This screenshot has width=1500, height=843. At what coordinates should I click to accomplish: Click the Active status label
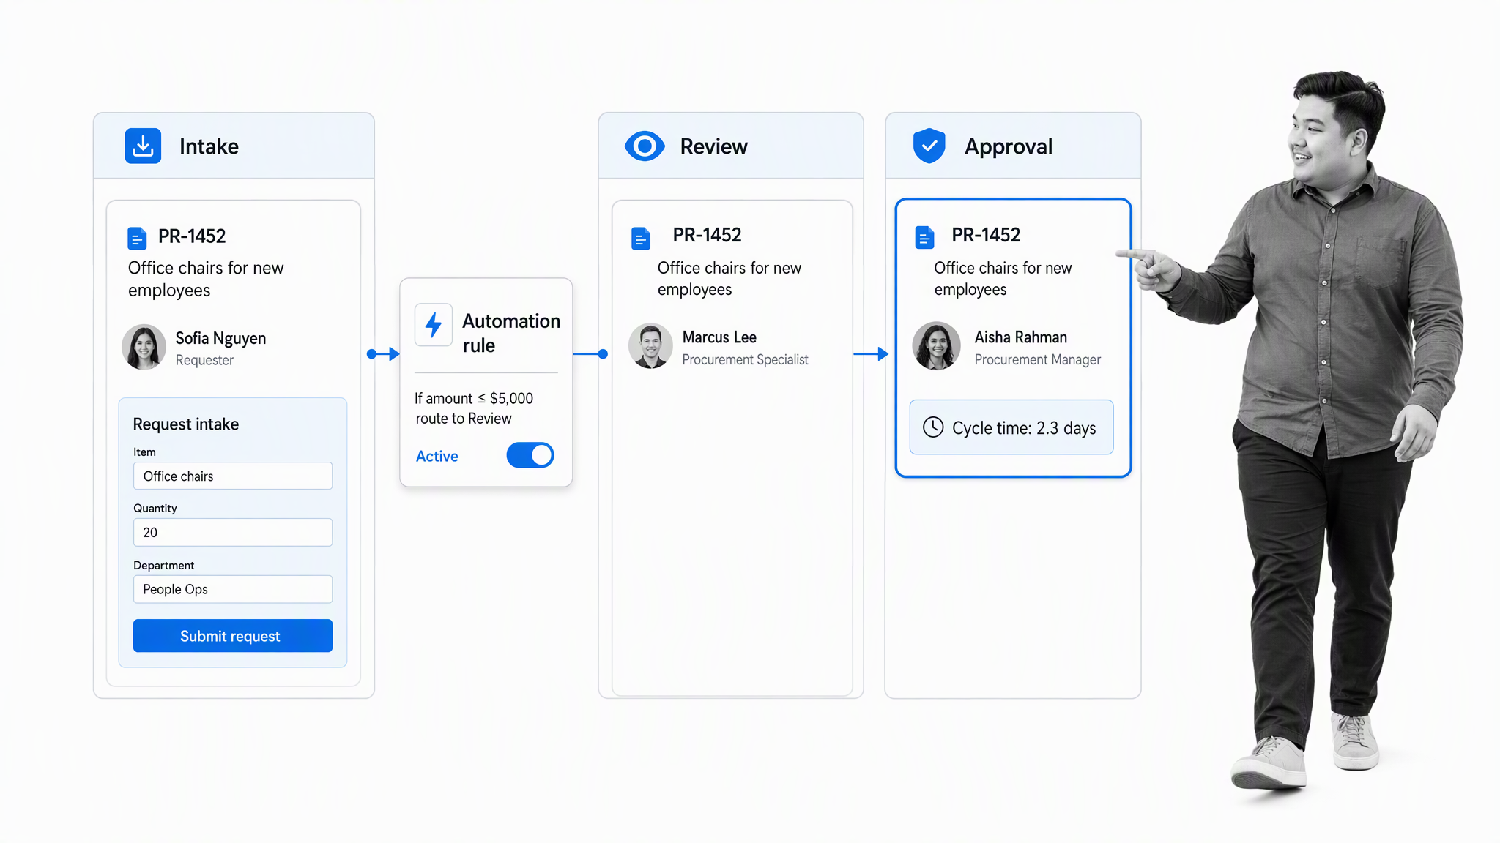click(437, 456)
